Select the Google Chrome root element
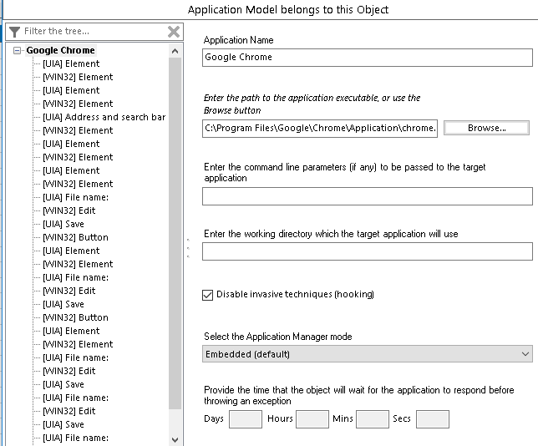Screen dimensions: 538x446 coord(60,50)
